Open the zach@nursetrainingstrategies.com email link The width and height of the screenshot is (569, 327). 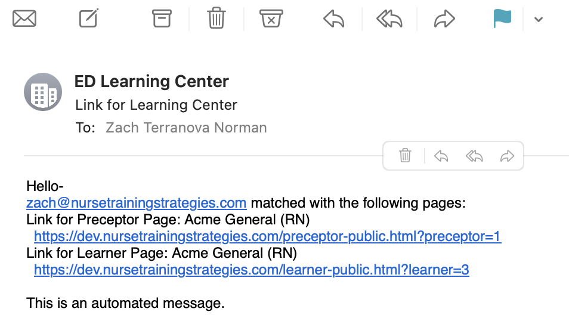137,203
